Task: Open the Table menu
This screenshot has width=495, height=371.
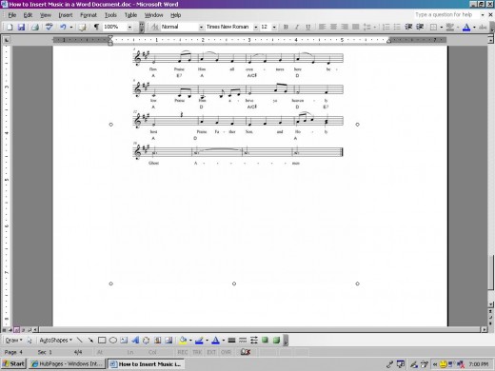Action: [130, 15]
